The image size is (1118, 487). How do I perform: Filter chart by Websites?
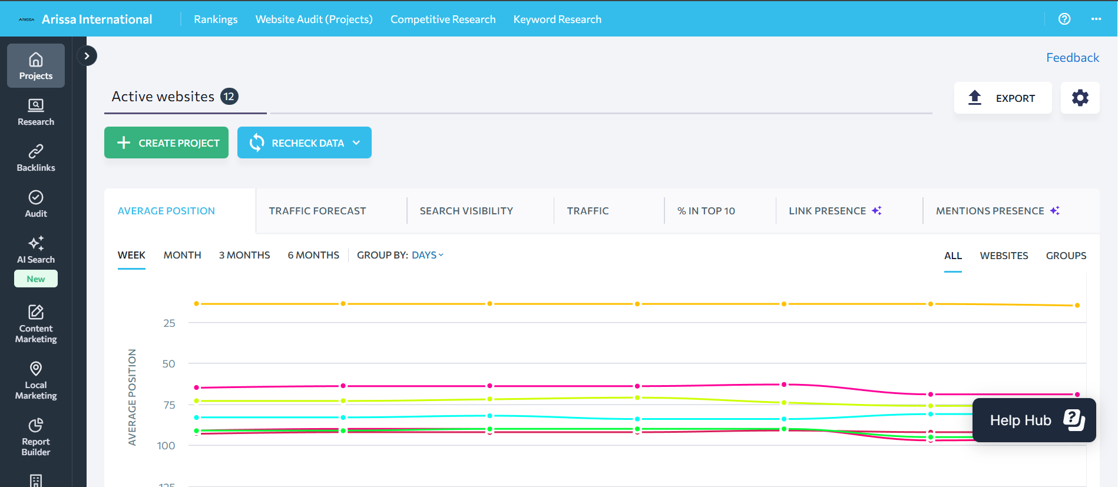coord(1004,256)
